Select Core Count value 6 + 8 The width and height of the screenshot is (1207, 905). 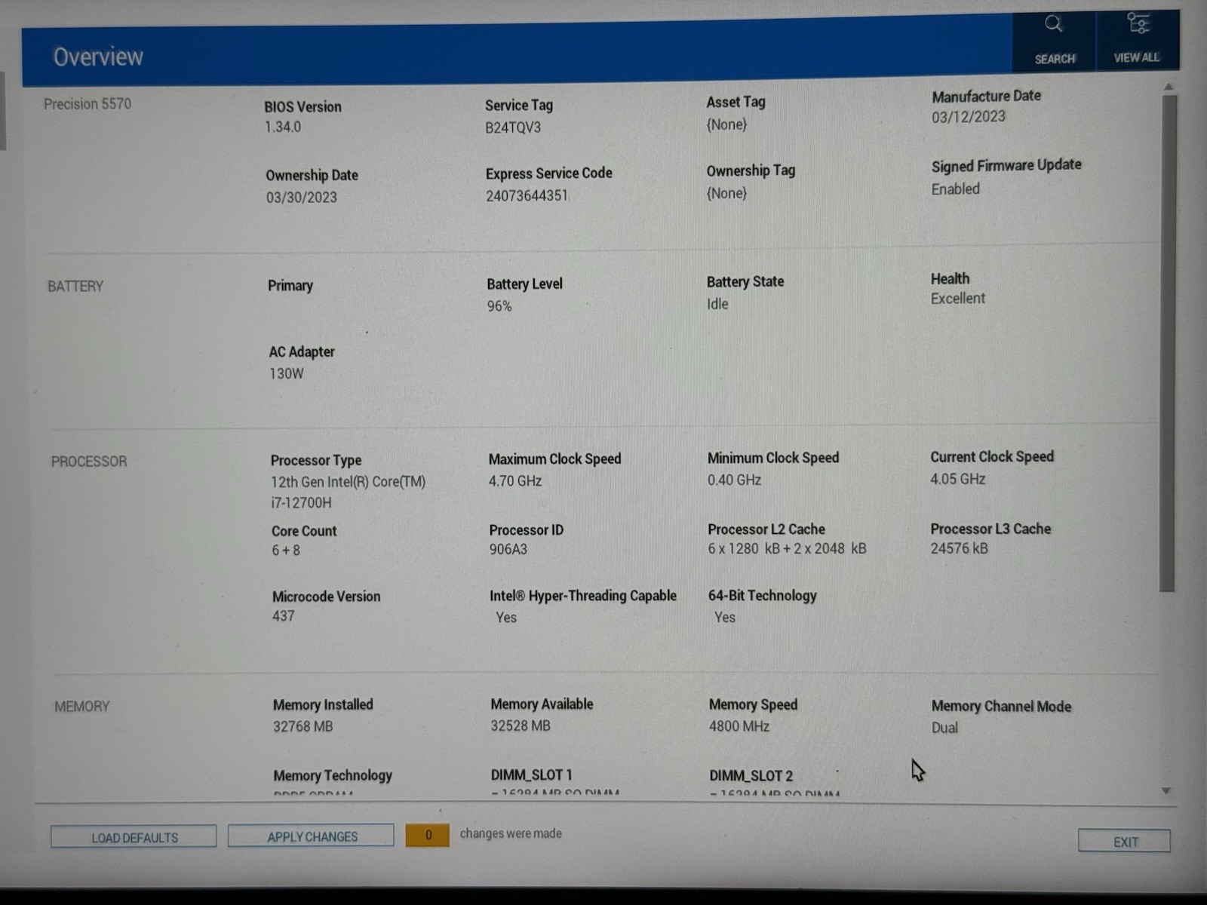(286, 551)
